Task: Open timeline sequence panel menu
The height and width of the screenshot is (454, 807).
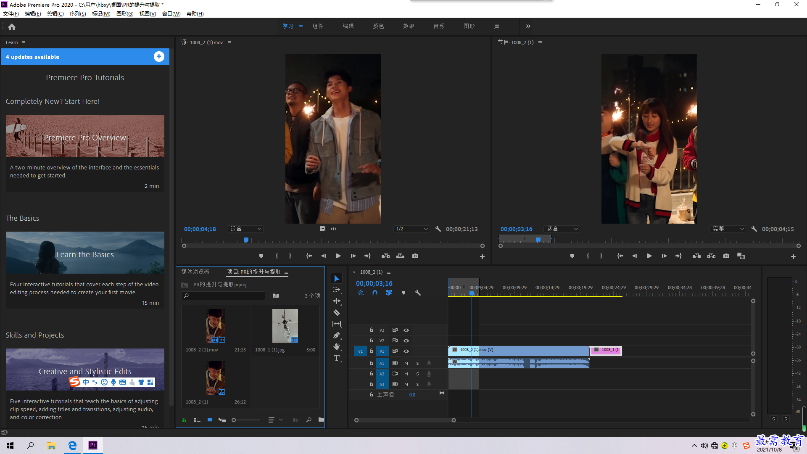Action: (389, 272)
